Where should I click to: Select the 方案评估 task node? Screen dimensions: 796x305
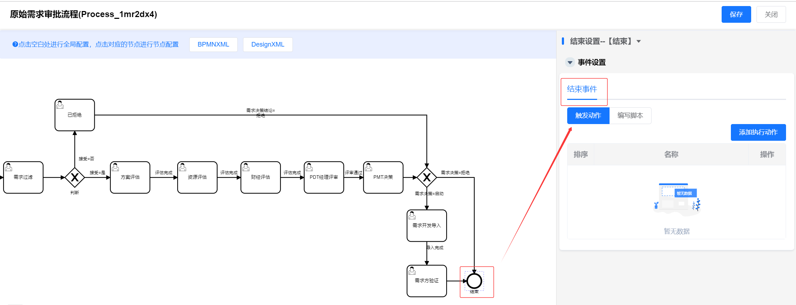point(130,177)
